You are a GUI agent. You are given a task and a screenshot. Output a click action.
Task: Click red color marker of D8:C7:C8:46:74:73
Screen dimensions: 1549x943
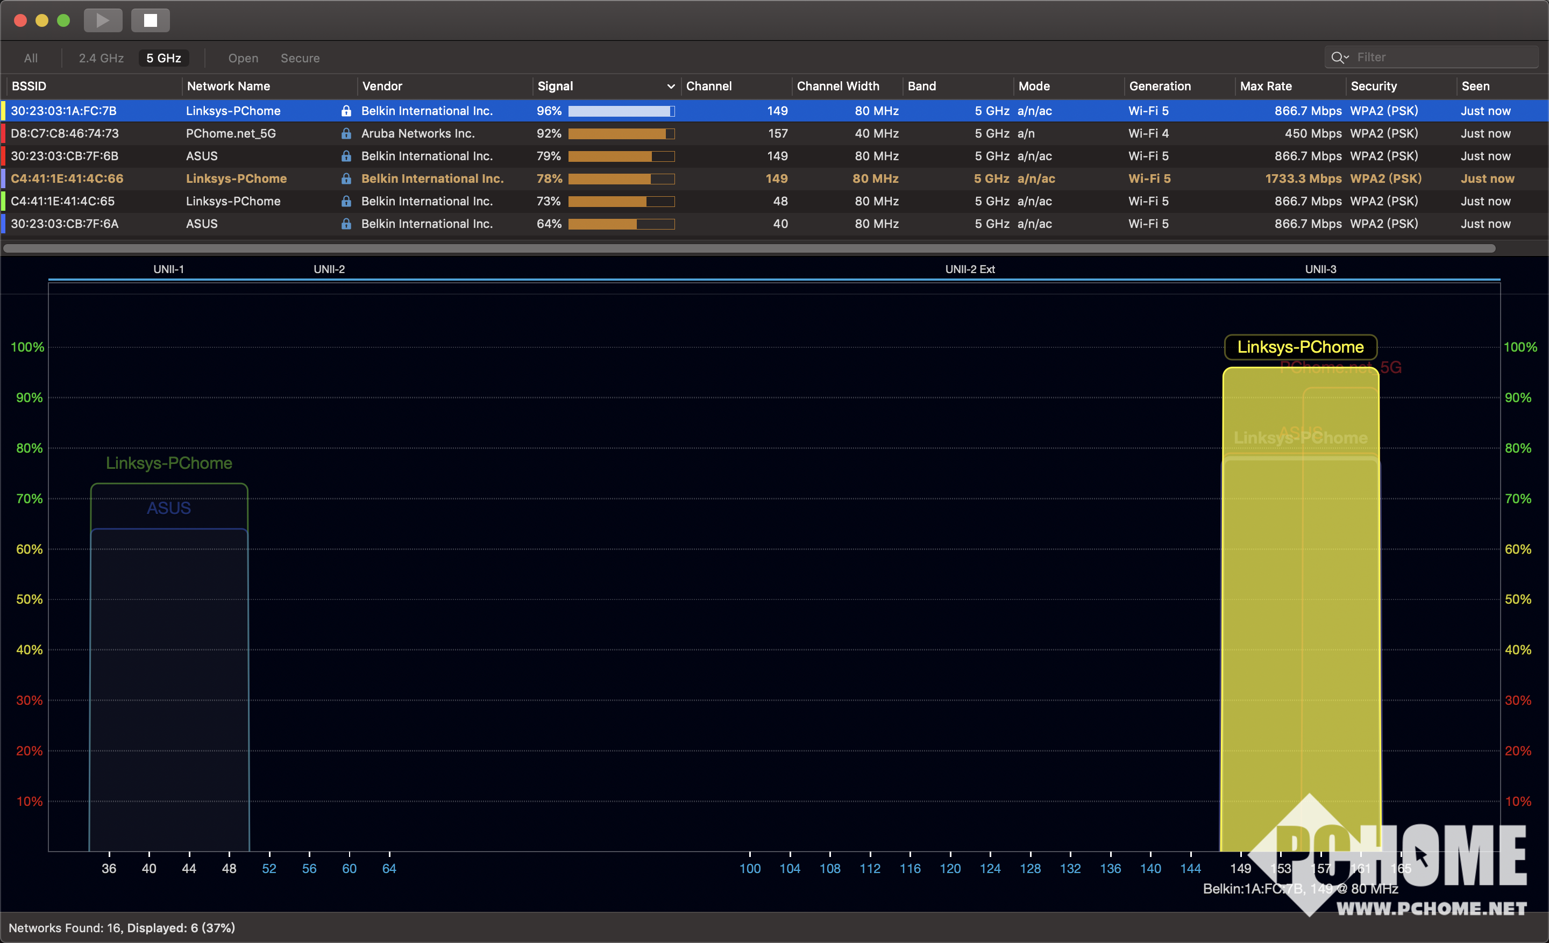(x=3, y=133)
